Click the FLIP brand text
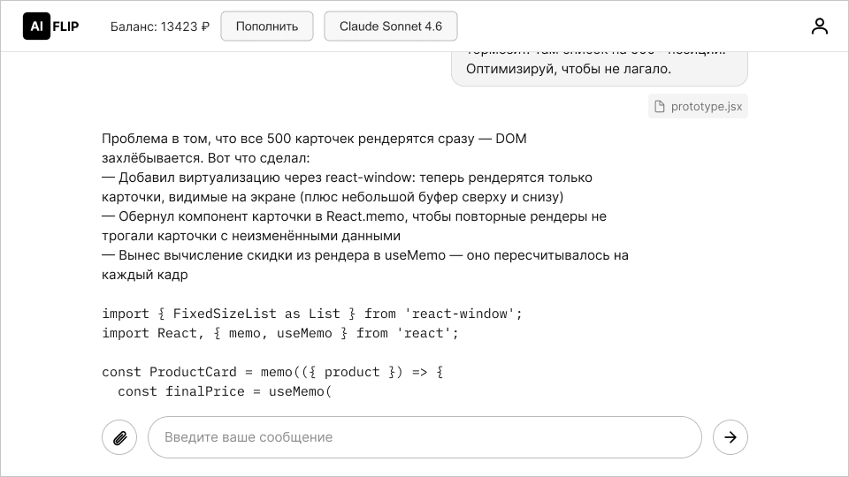The width and height of the screenshot is (849, 477). tap(66, 26)
